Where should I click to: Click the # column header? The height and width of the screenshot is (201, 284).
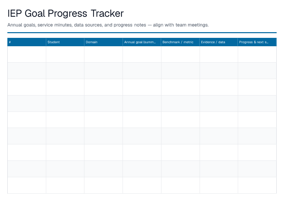point(27,42)
